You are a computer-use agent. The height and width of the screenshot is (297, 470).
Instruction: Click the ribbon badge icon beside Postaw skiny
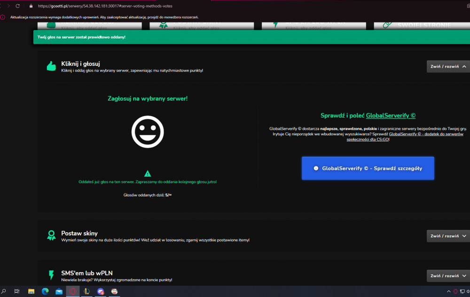pyautogui.click(x=51, y=235)
